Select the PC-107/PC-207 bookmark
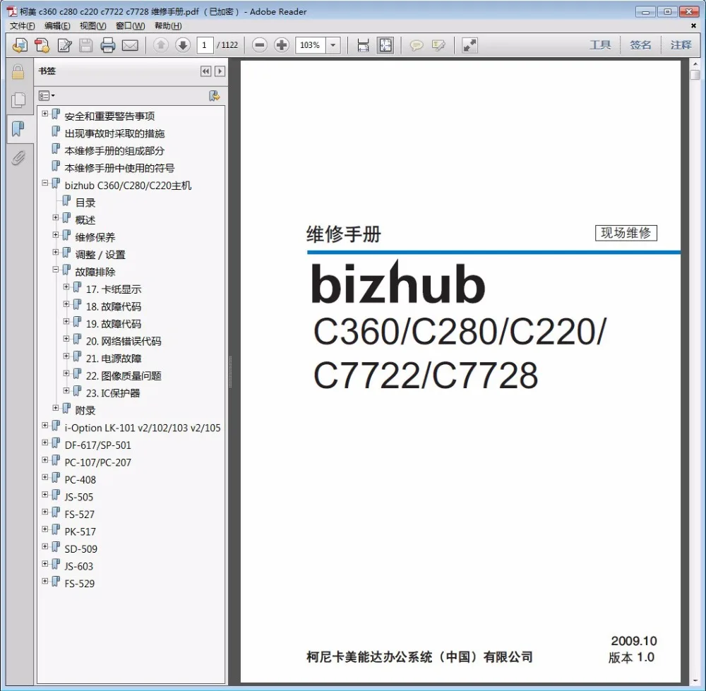The height and width of the screenshot is (691, 706). (x=97, y=463)
